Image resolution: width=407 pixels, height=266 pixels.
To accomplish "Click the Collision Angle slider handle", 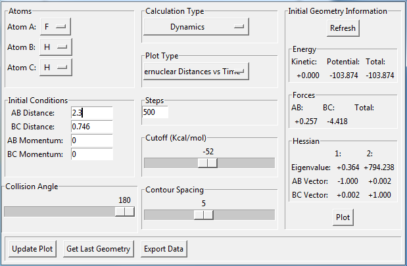I will pyautogui.click(x=124, y=211).
